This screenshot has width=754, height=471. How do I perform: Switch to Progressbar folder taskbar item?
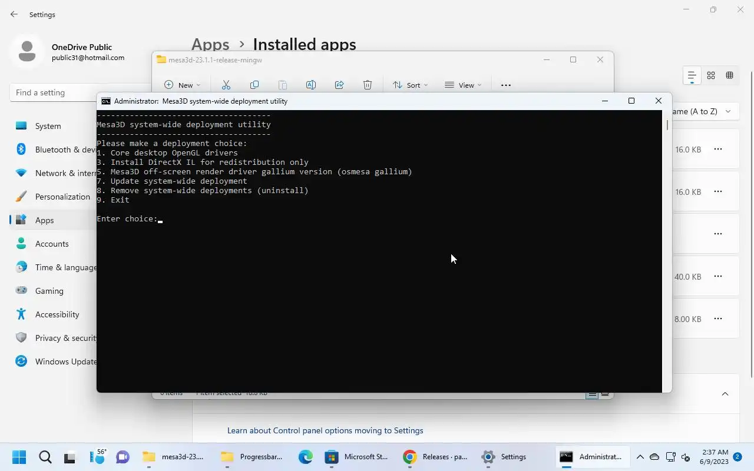(x=252, y=457)
